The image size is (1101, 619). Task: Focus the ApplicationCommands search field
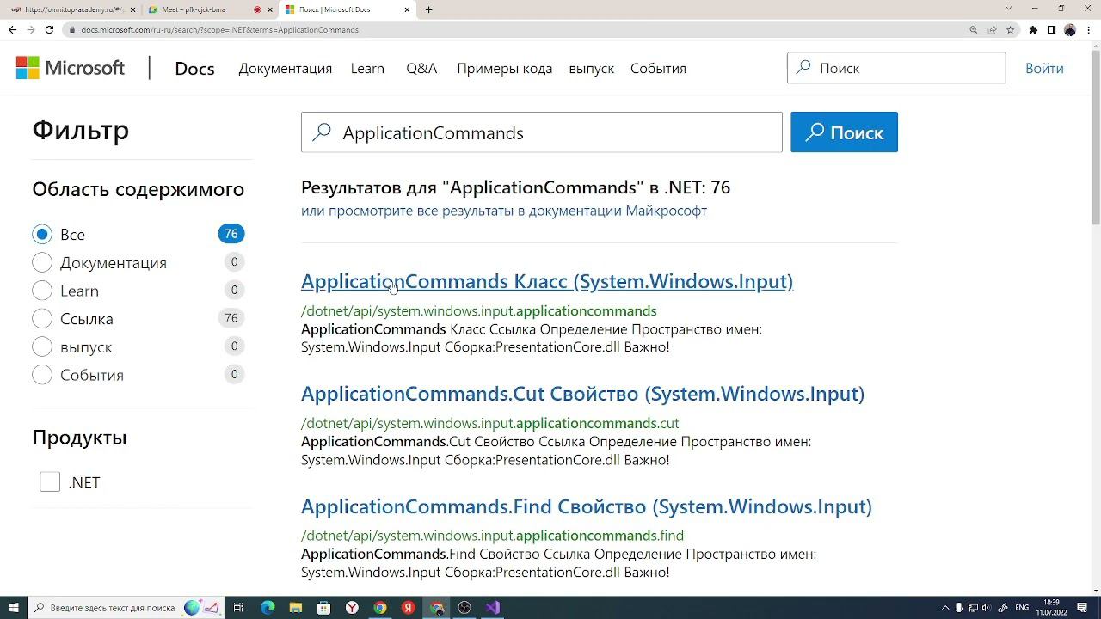click(x=542, y=132)
